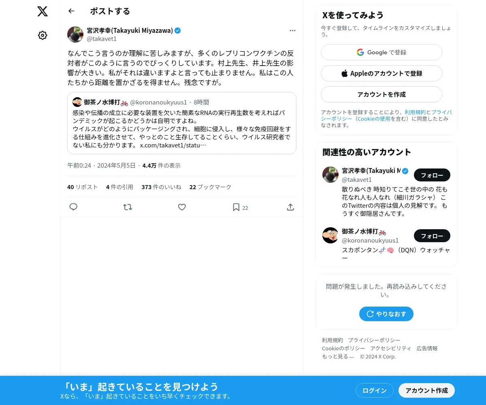This screenshot has width=486, height=405.
Task: Register with the Google button
Action: [x=382, y=52]
